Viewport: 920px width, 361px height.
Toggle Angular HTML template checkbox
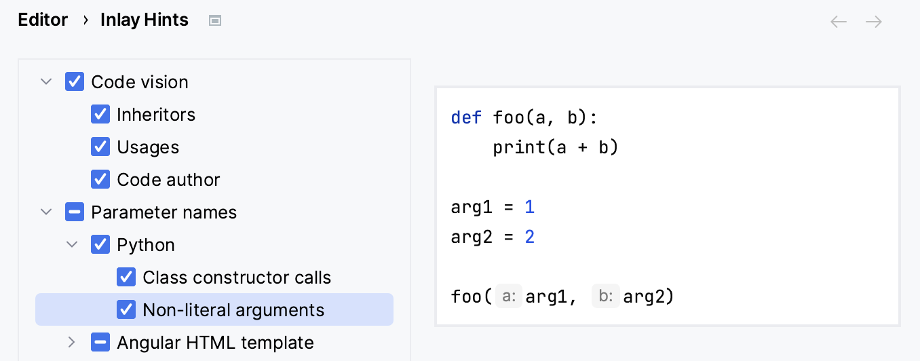[x=100, y=343]
